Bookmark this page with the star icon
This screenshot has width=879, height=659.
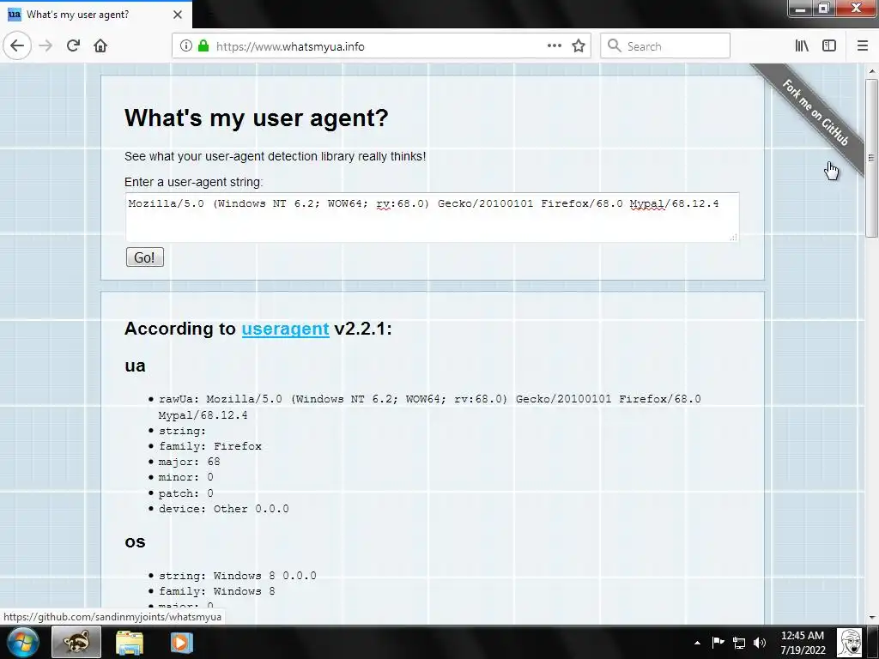coord(579,46)
